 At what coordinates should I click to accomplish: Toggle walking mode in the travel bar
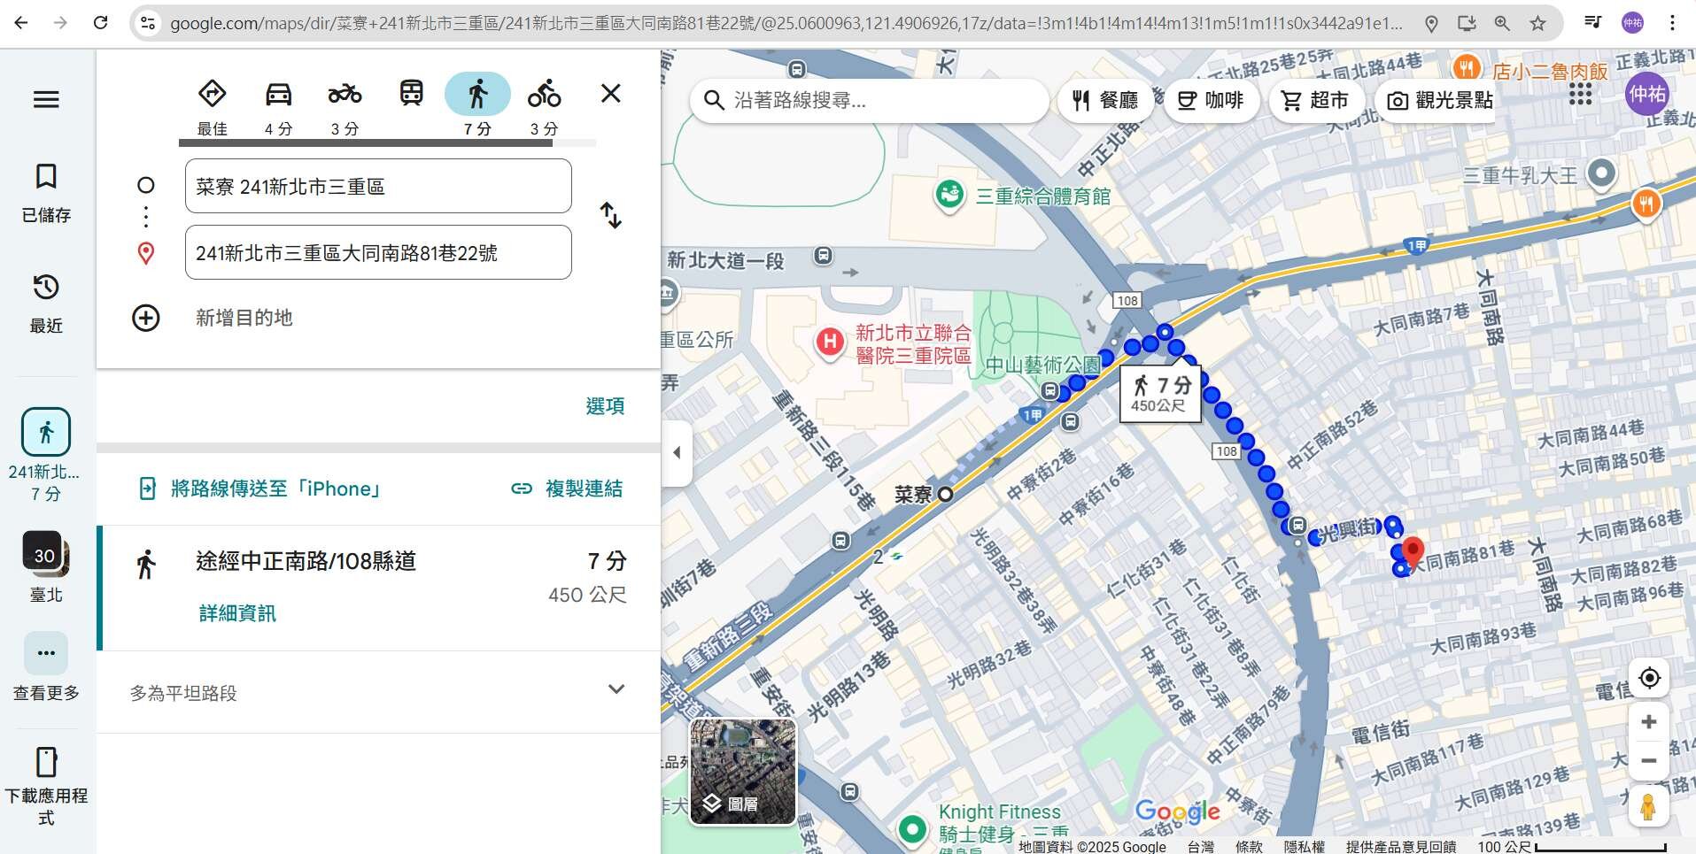477,95
